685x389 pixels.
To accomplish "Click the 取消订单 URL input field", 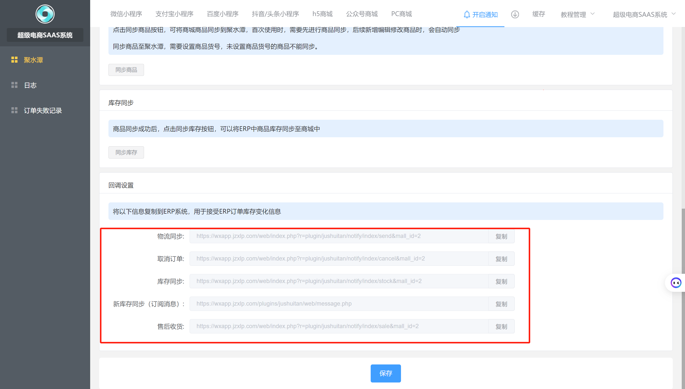I will 339,258.
